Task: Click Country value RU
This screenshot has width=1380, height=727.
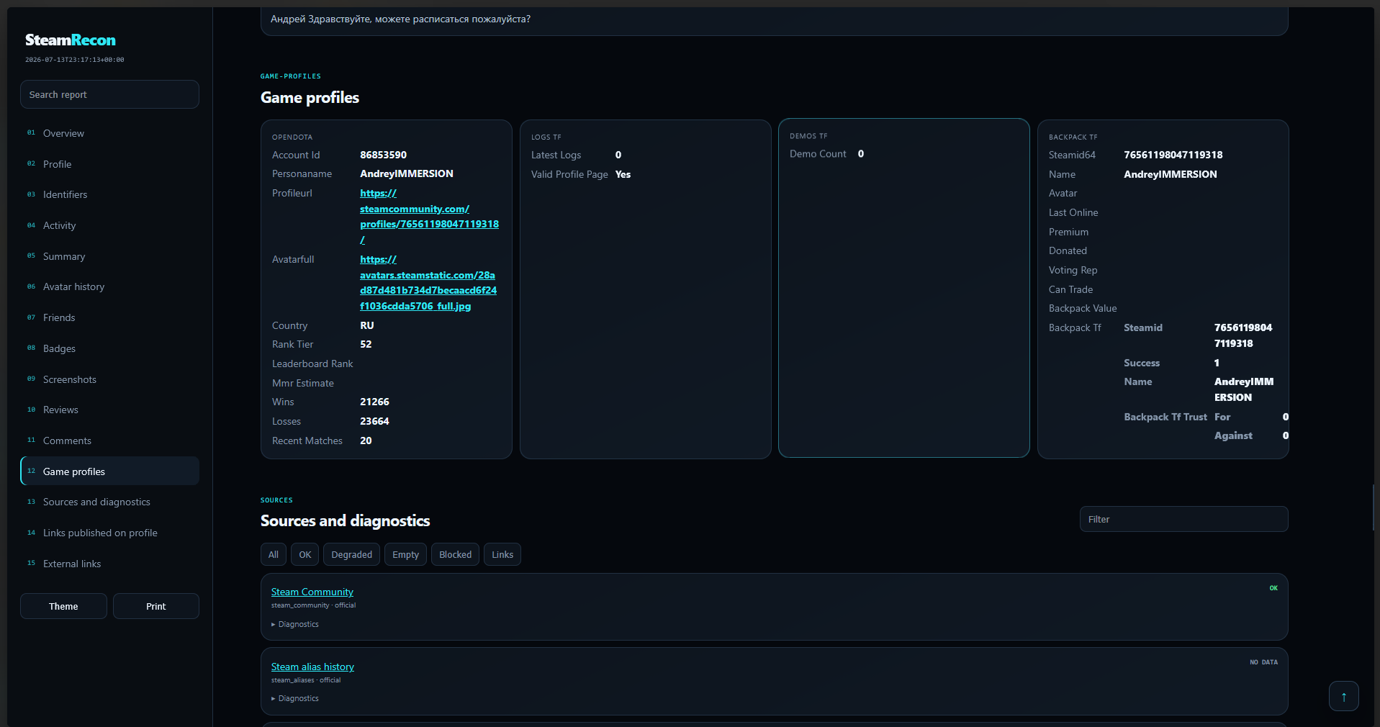Action: click(x=367, y=325)
